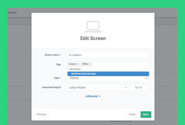
Task: Click the Go To button
Action: (x=139, y=88)
